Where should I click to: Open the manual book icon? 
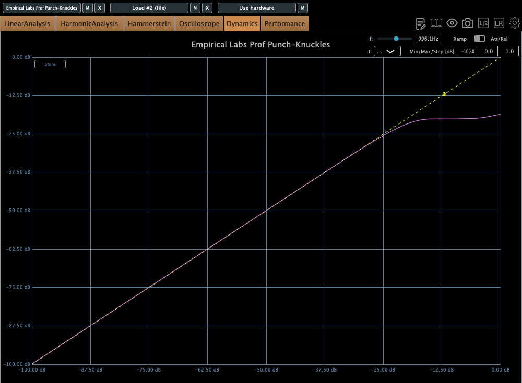coord(436,23)
